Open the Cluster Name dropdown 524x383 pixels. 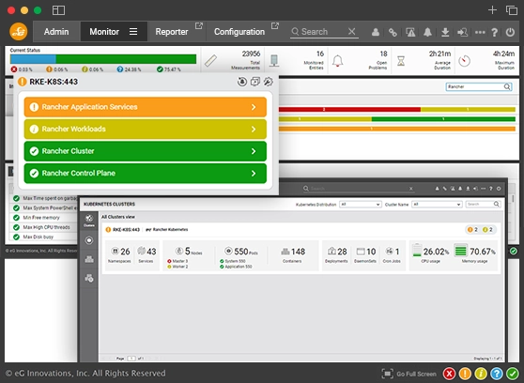coord(437,205)
